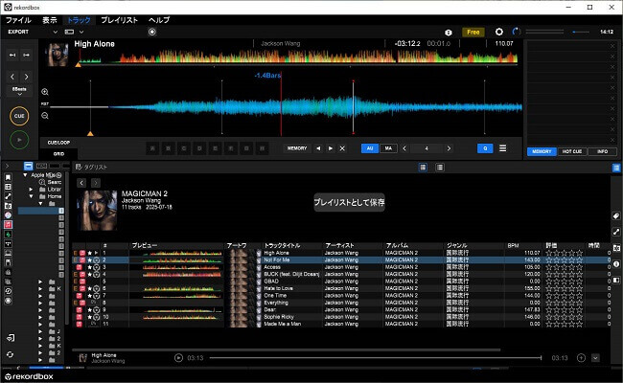Click the bookmark icon in sidebar
The width and height of the screenshot is (623, 383).
[8, 177]
